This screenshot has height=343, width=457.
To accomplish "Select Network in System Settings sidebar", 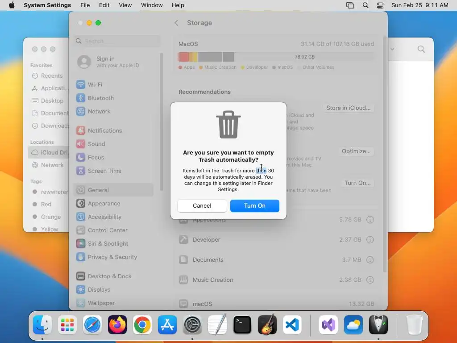I will [x=114, y=111].
